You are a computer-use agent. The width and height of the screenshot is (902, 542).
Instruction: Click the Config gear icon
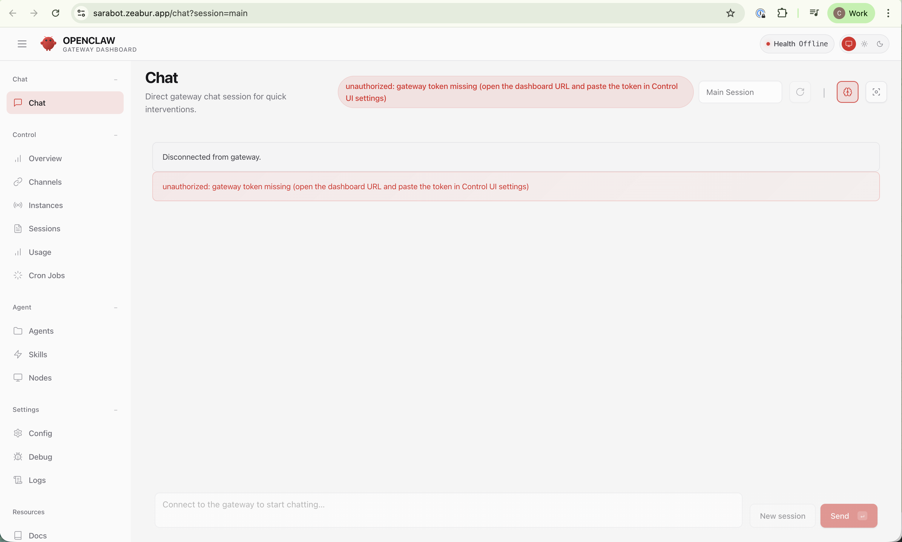(x=18, y=433)
